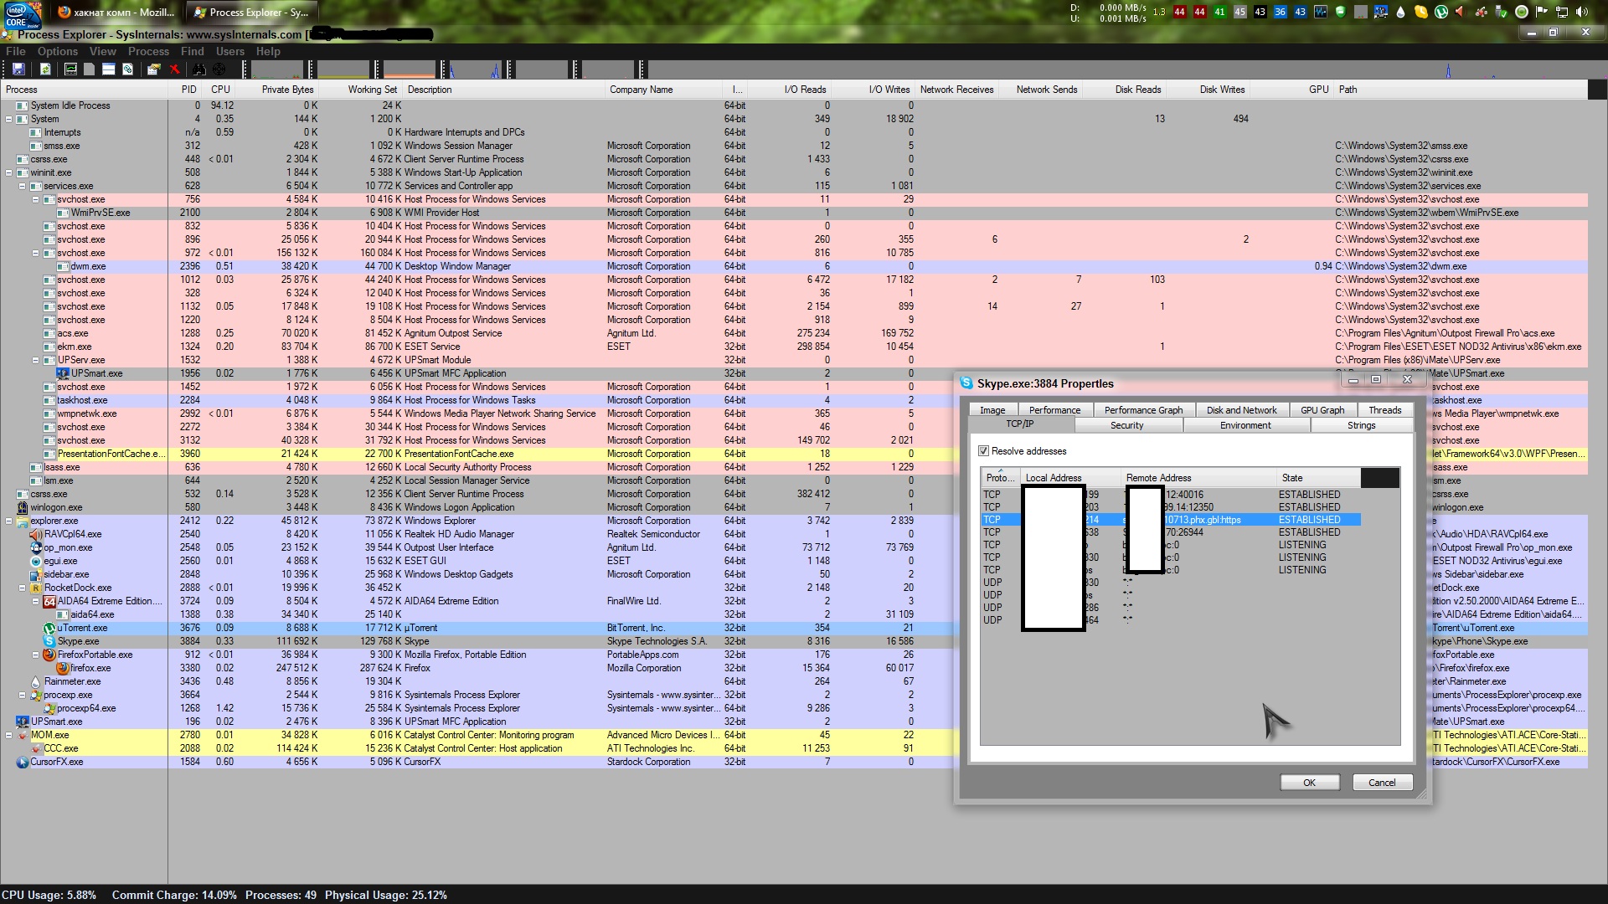
Task: Collapse the explorer.exe tree node
Action: point(9,521)
